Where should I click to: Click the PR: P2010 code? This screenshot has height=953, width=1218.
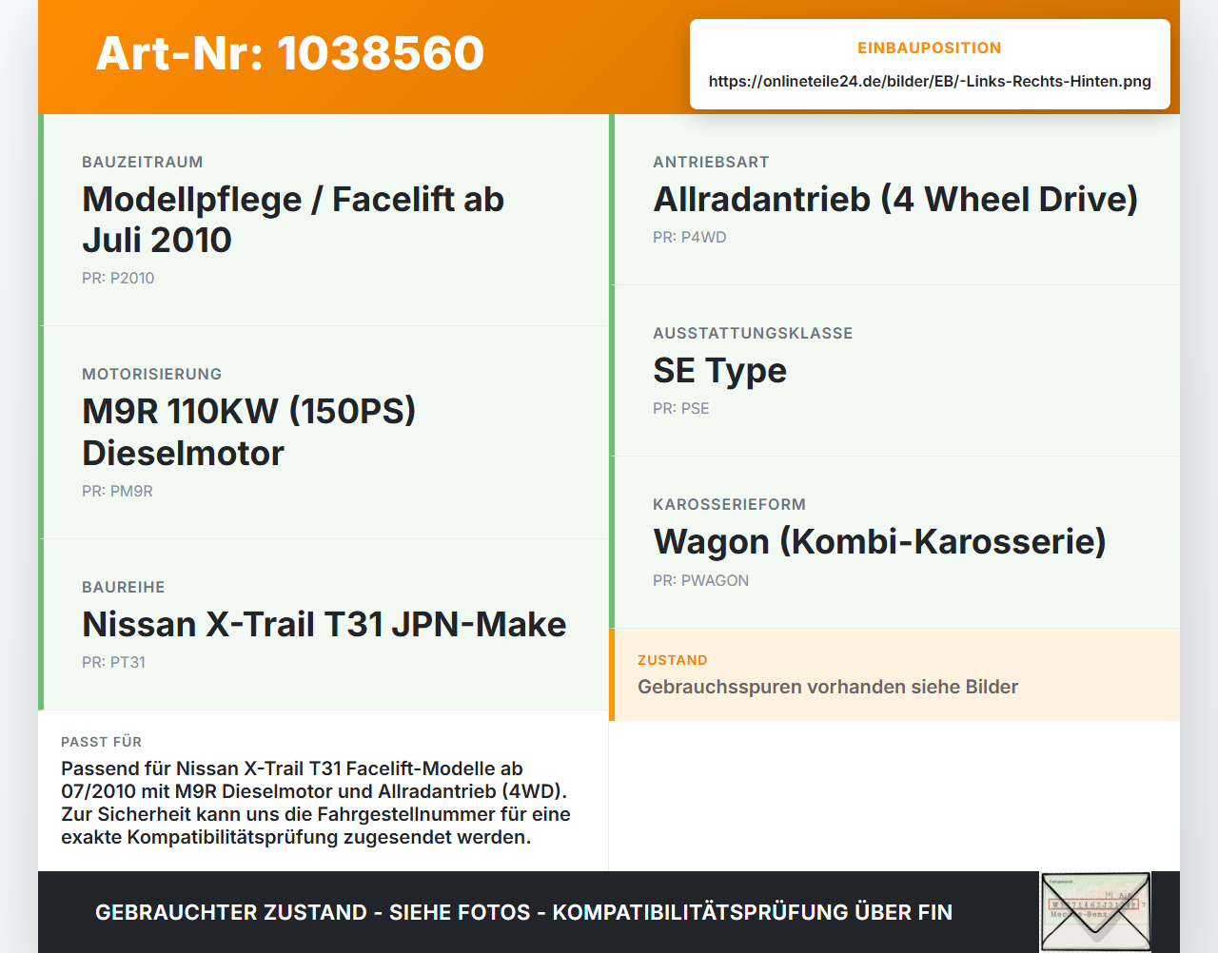[x=118, y=278]
